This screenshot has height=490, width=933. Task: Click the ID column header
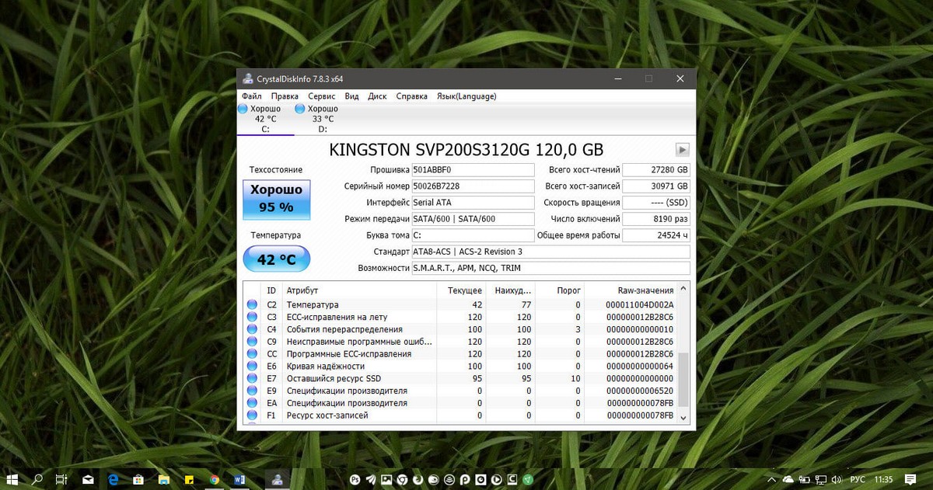271,290
